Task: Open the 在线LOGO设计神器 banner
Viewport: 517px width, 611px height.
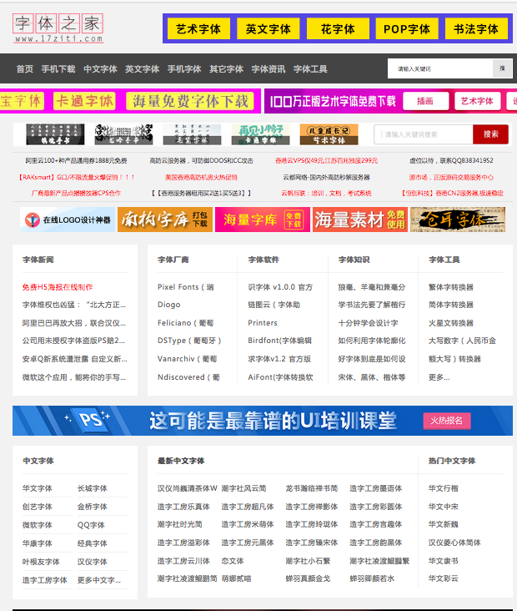Action: [68, 220]
